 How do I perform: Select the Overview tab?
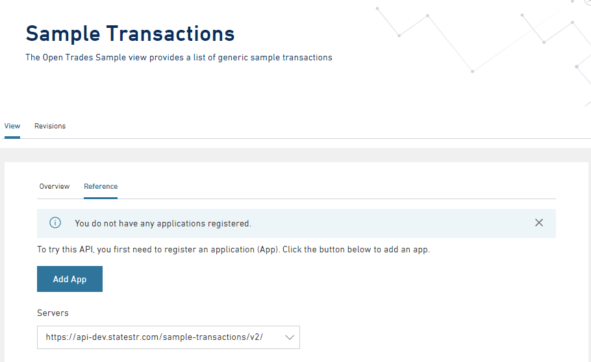point(55,186)
